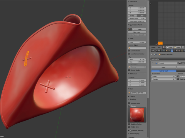
Task: Select Local transform space
Action: pyautogui.click(x=141, y=16)
